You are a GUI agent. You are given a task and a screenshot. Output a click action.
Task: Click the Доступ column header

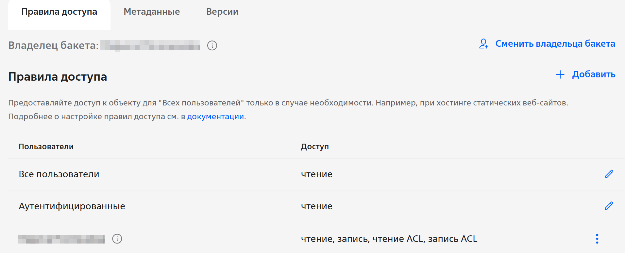coord(315,147)
